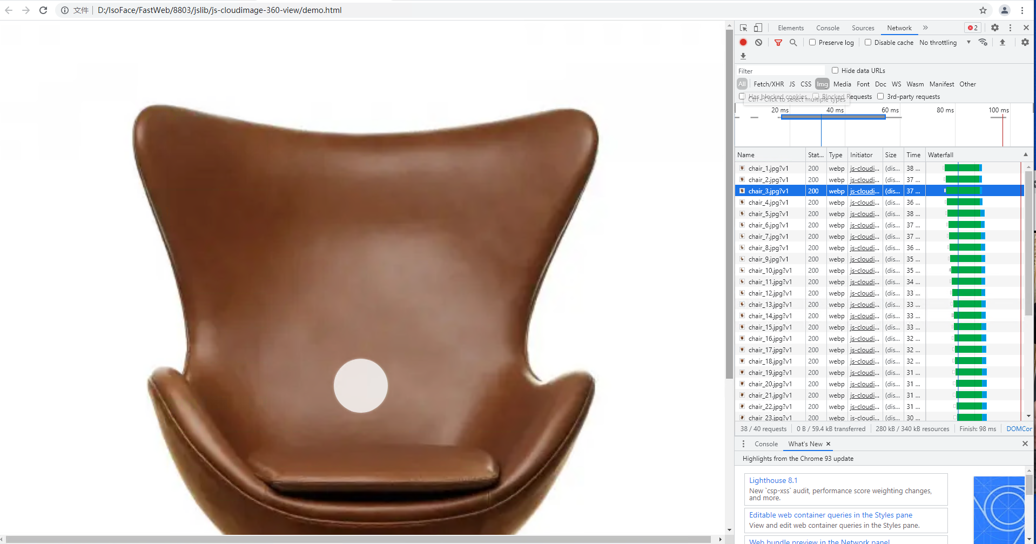
Task: Click the red error count badge
Action: click(x=973, y=28)
